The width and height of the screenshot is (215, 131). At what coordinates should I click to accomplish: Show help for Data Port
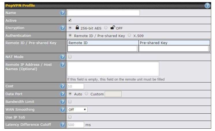(x=62, y=94)
